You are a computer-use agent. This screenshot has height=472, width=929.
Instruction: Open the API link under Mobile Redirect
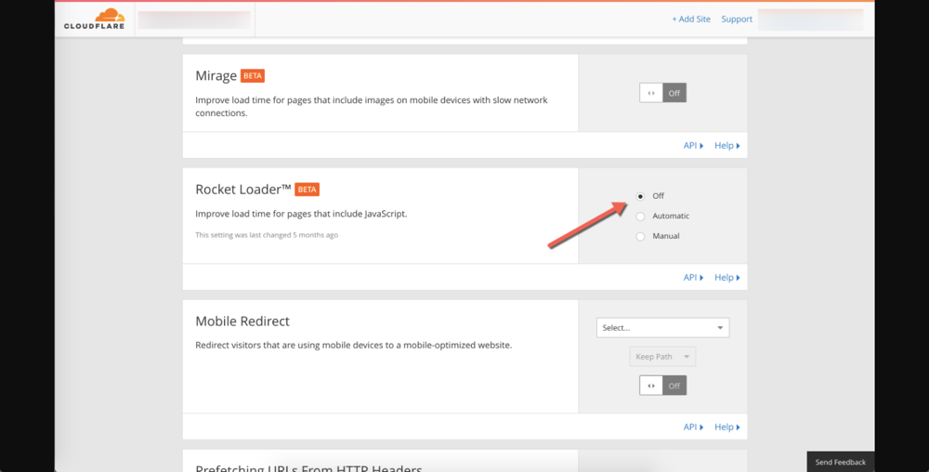[693, 427]
